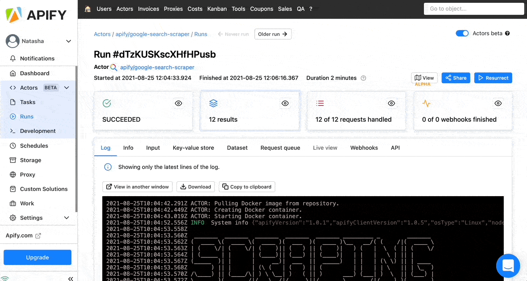Follow the Runs breadcrumb link
This screenshot has height=281, width=527.
pyautogui.click(x=201, y=34)
